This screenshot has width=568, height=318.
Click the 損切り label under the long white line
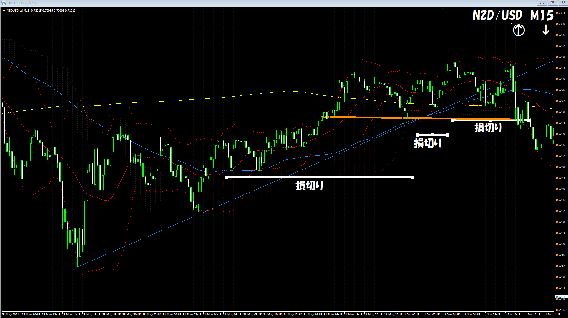(309, 186)
